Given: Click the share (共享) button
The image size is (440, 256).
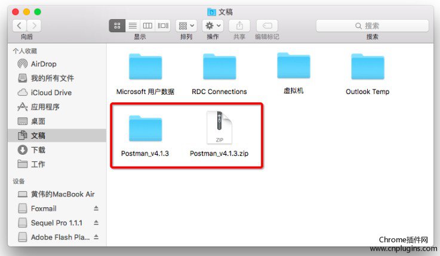Looking at the screenshot, I should (x=239, y=26).
